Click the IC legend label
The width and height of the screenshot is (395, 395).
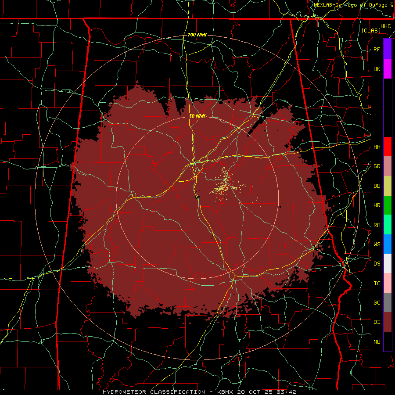[377, 284]
